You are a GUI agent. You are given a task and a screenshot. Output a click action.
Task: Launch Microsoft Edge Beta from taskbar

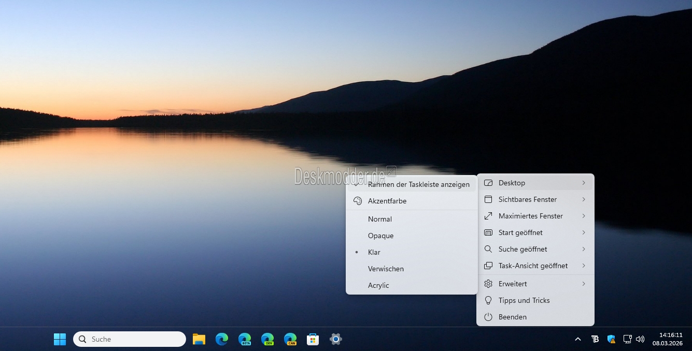[245, 339]
